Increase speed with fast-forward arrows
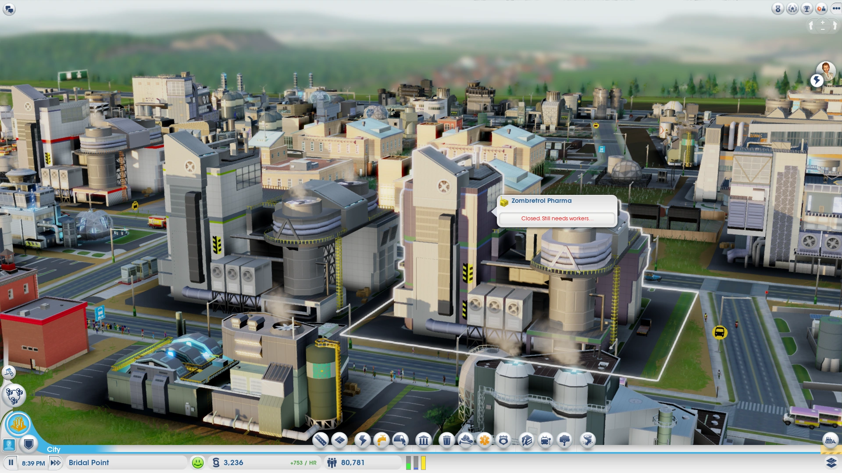 coord(56,462)
